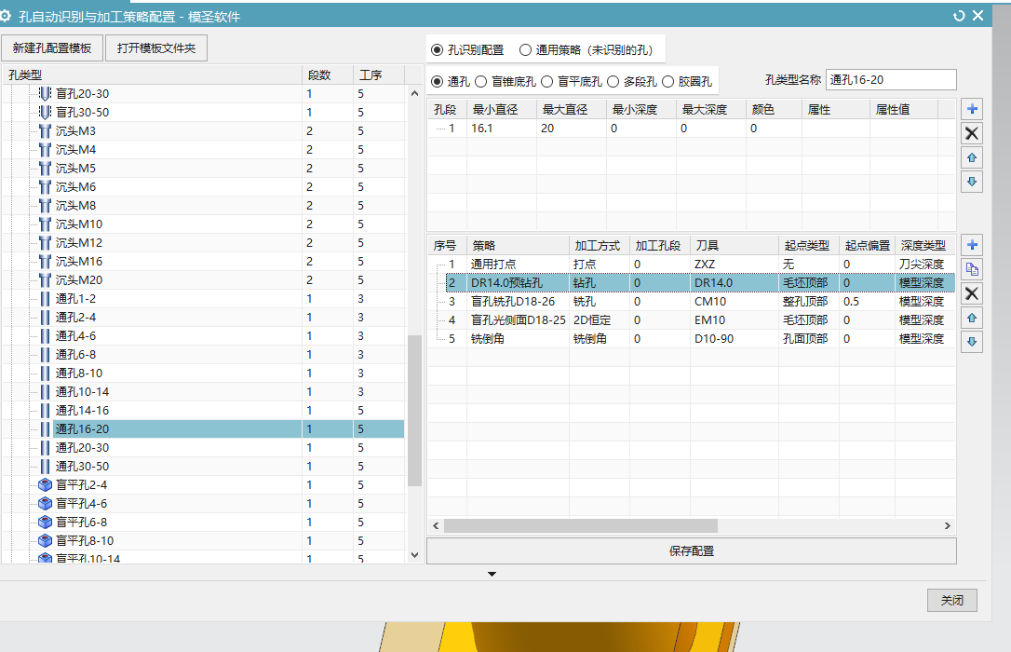Click the through-hole icon of 通孔1-2
The image size is (1011, 652).
tap(45, 299)
